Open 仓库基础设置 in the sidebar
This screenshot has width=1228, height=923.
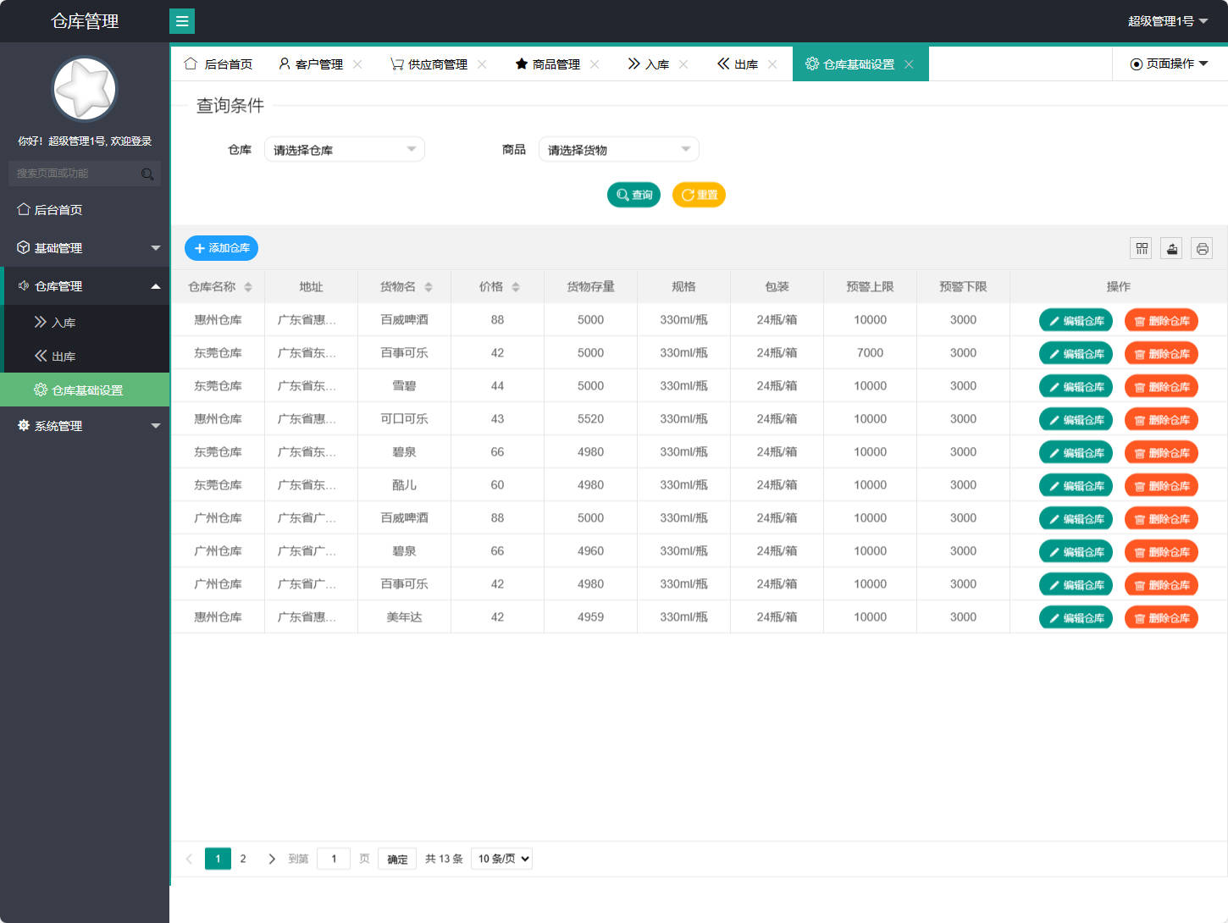point(87,390)
